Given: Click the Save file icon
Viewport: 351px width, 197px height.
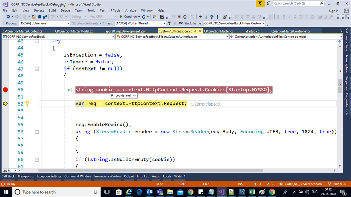Looking at the screenshot, I should coord(39,17).
